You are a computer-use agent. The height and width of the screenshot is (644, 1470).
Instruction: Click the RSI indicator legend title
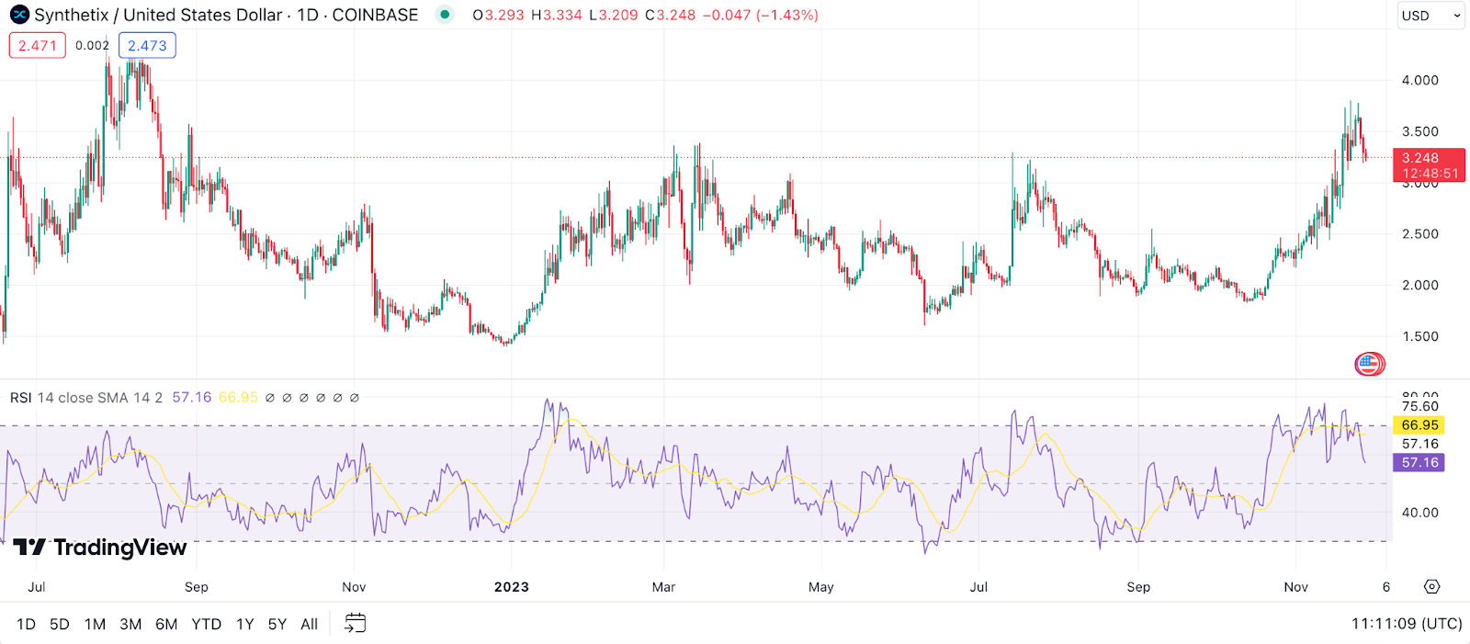click(x=20, y=398)
